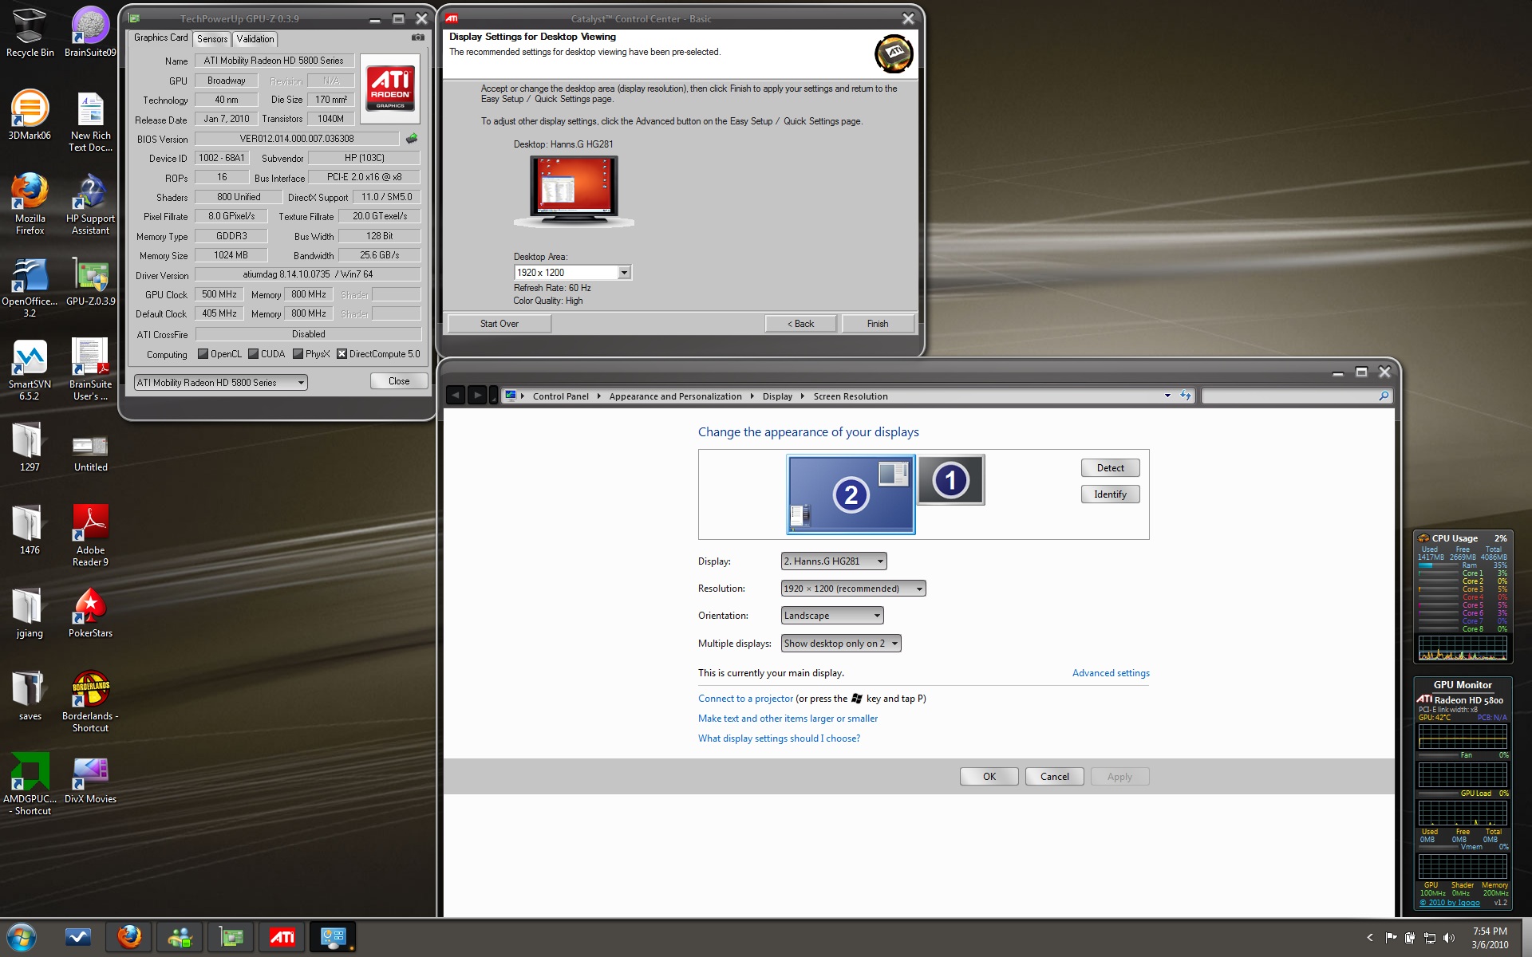This screenshot has height=957, width=1532.
Task: Click explorer Back navigation arrow
Action: pyautogui.click(x=456, y=395)
